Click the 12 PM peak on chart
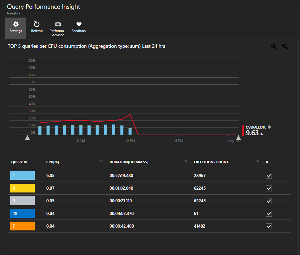The width and height of the screenshot is (300, 255). (x=130, y=114)
